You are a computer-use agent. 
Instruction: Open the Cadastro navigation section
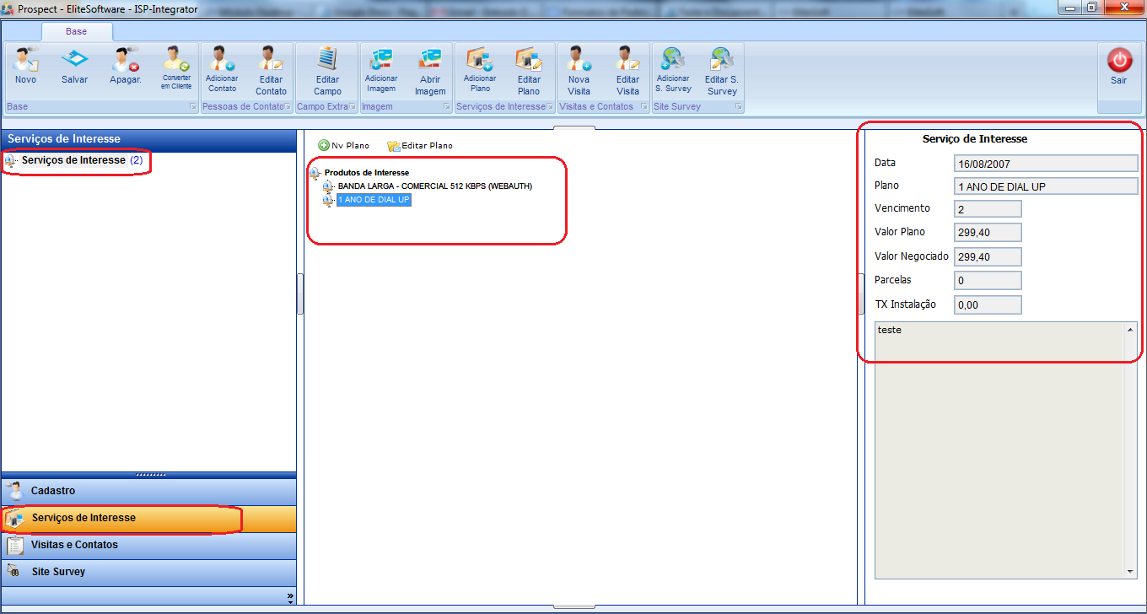(53, 491)
